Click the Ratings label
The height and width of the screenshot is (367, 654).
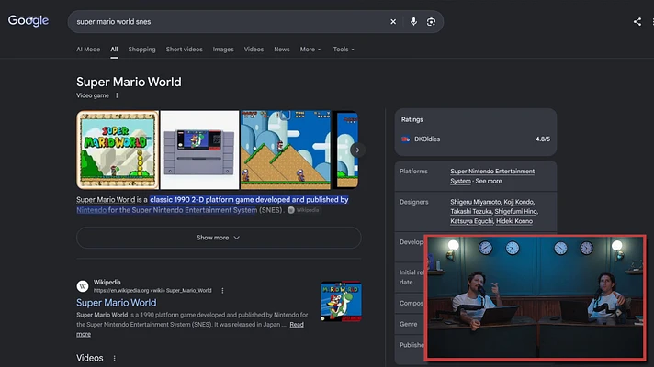tap(412, 119)
